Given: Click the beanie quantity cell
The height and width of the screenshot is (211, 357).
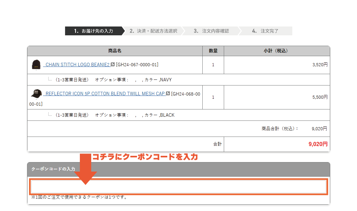Looking at the screenshot, I should point(213,65).
